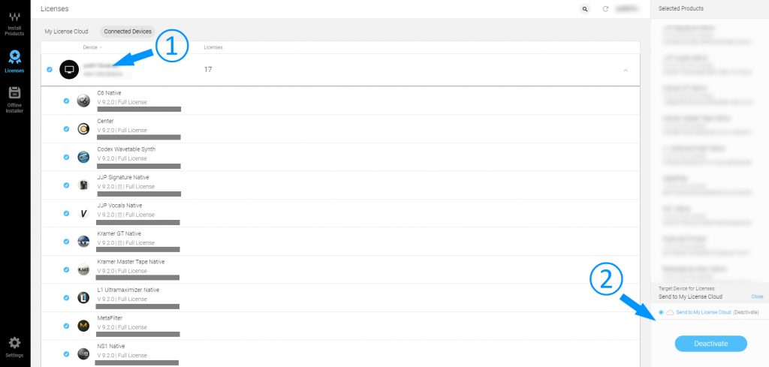The image size is (769, 367).
Task: Select Send to My License Cloud radio
Action: coord(661,312)
